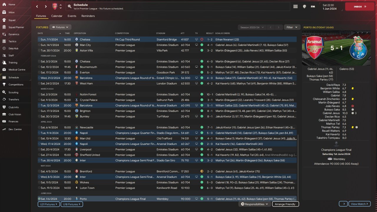This screenshot has width=377, height=212.
Task: Click the Arrange Friendly button
Action: tap(285, 204)
